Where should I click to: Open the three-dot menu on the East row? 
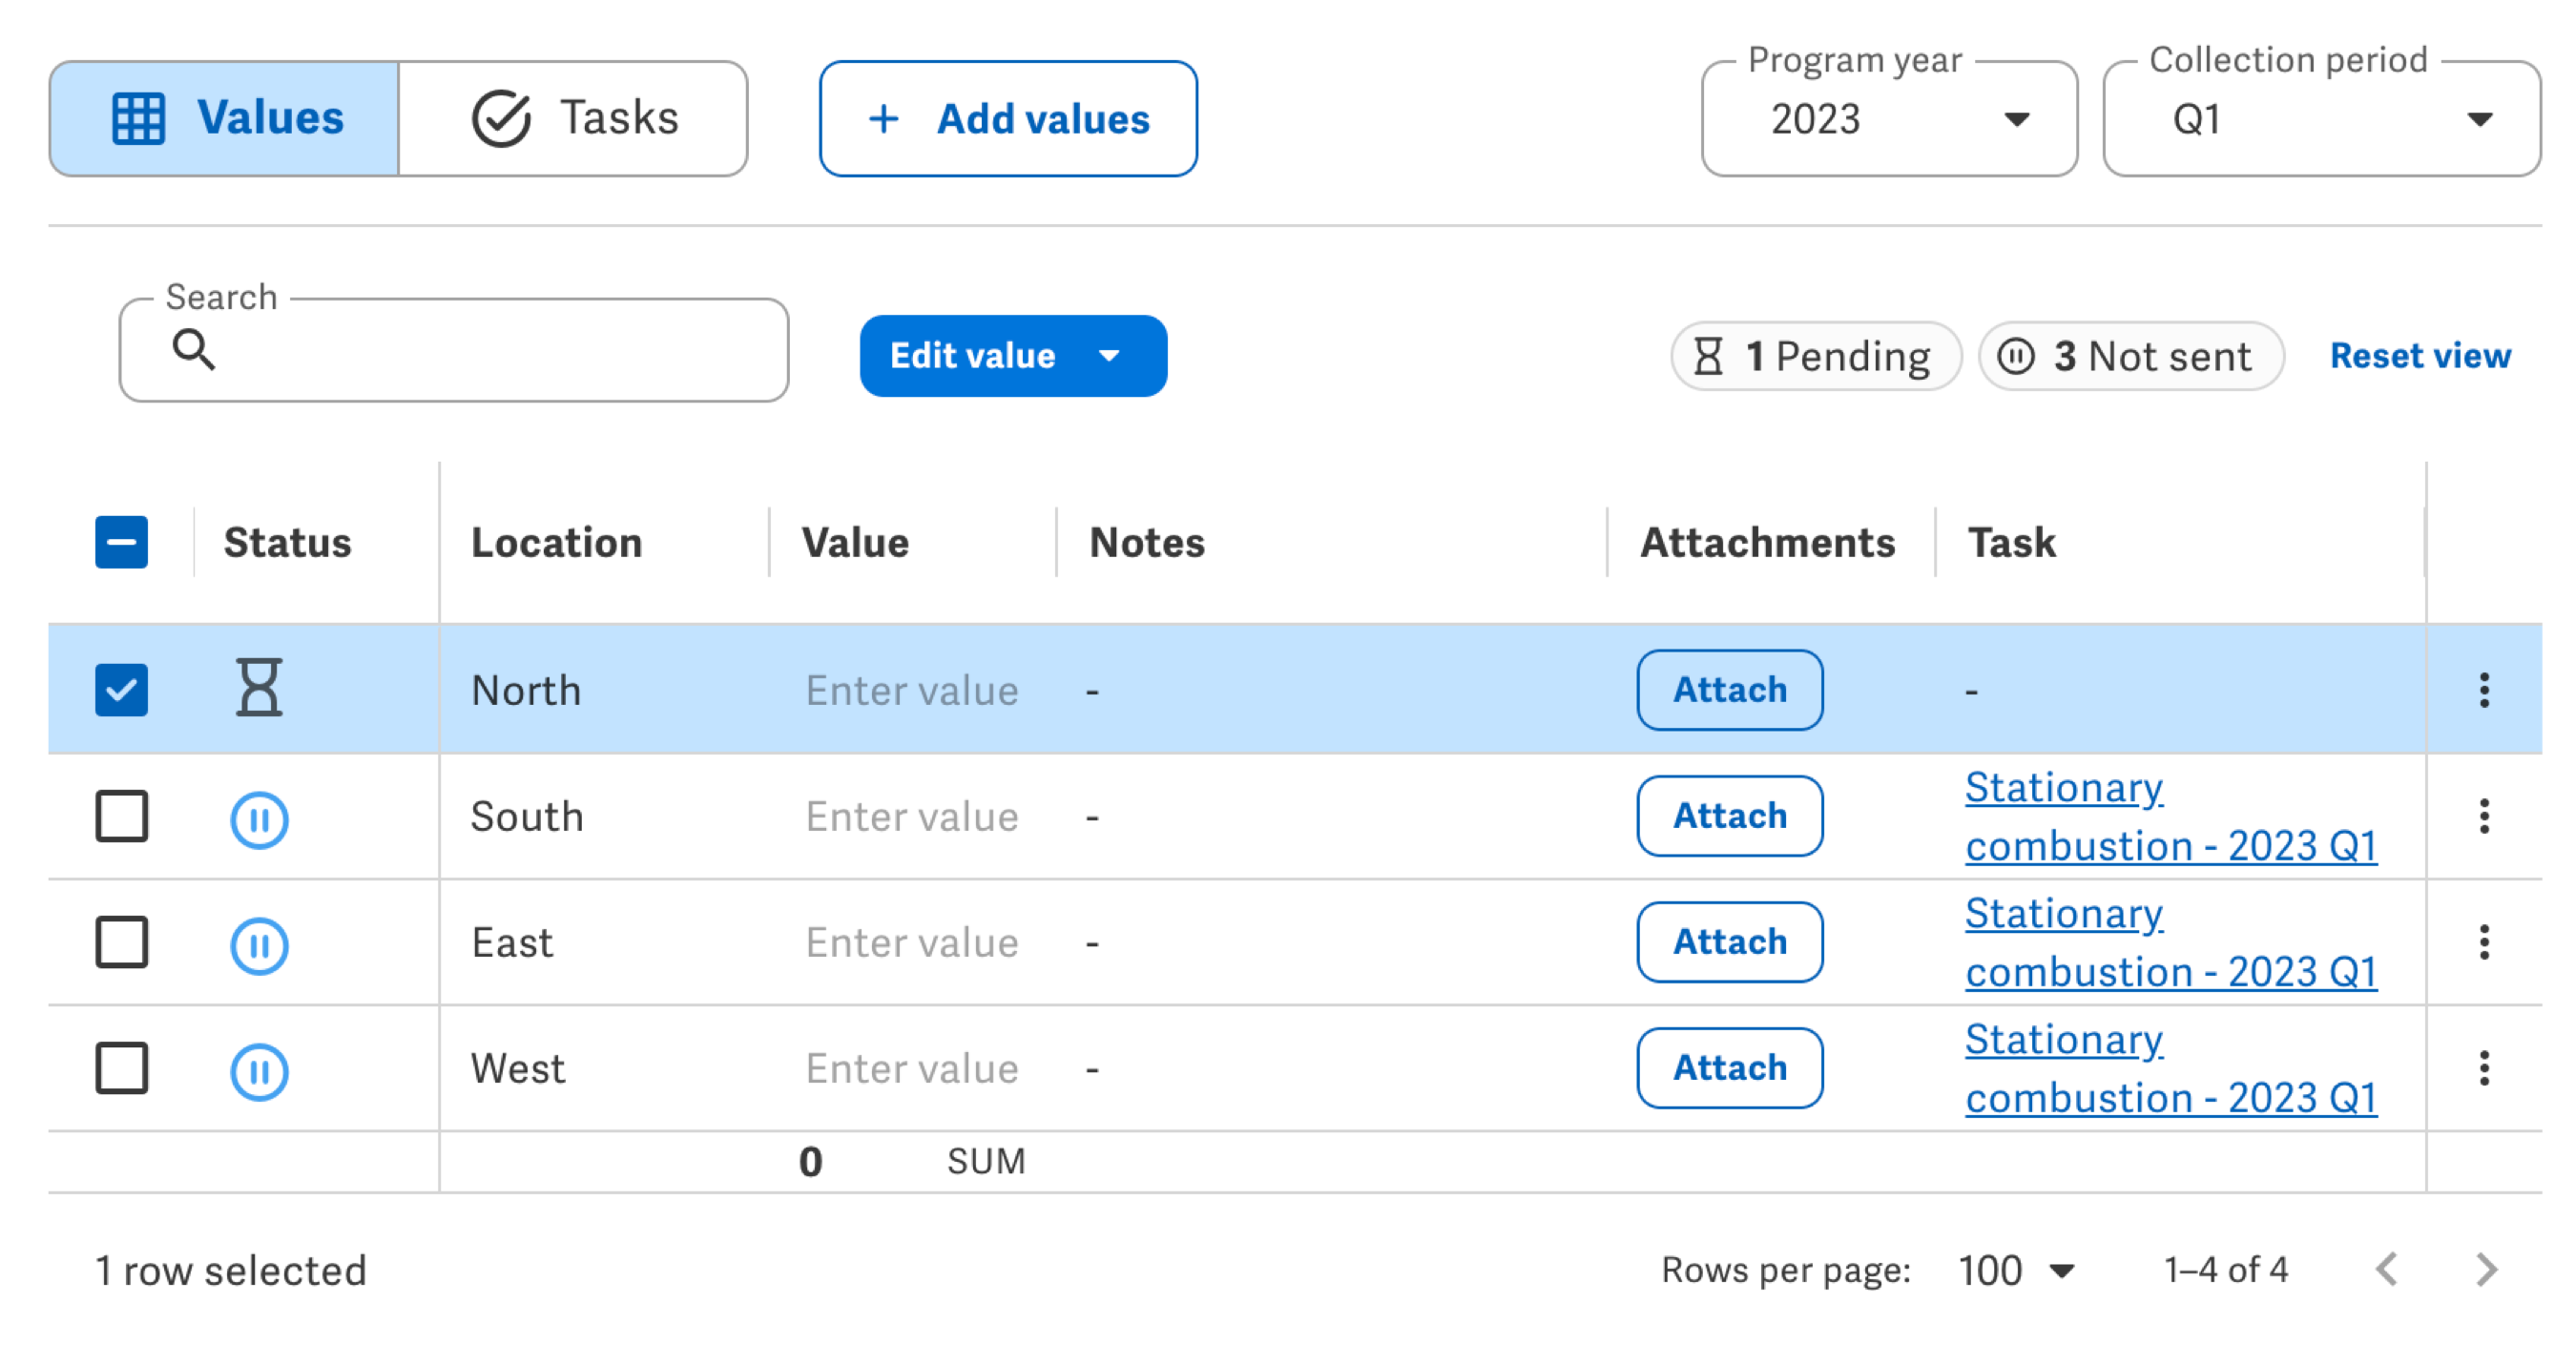2484,943
